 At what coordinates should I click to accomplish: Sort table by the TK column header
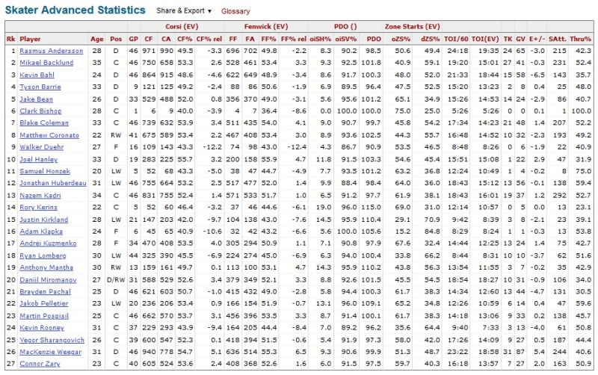508,39
